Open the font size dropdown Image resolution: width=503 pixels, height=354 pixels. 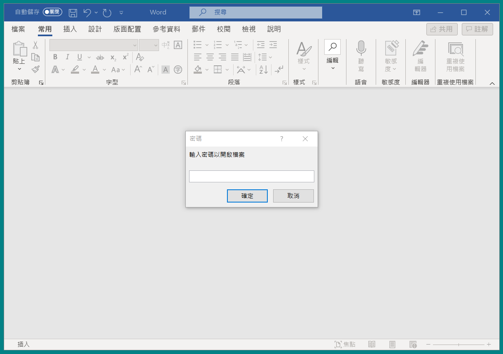pyautogui.click(x=155, y=45)
